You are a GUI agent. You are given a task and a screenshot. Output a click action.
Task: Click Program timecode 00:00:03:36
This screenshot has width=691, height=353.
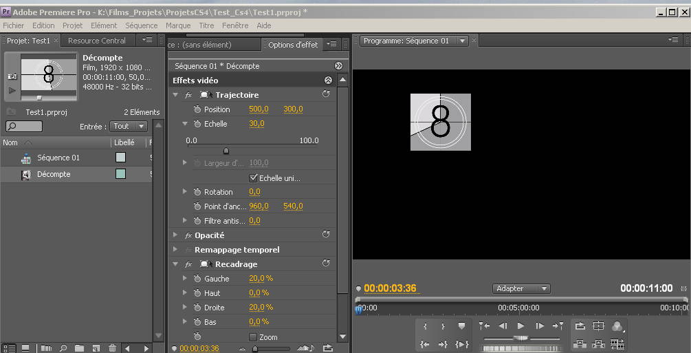[390, 288]
